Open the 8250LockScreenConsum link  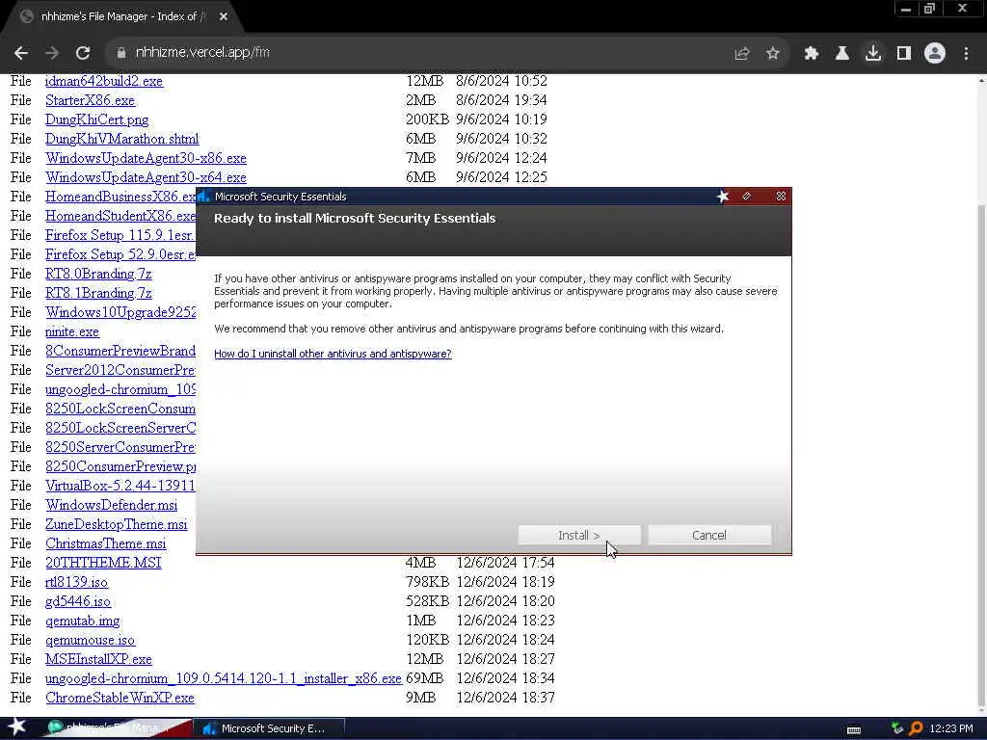[x=120, y=409]
